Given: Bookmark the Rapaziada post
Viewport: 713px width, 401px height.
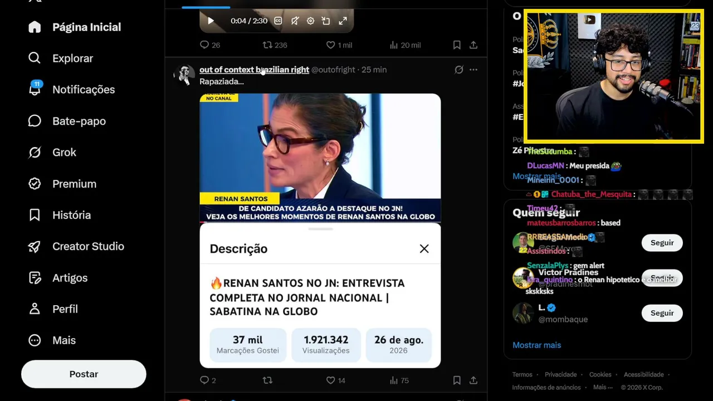Looking at the screenshot, I should click(457, 380).
